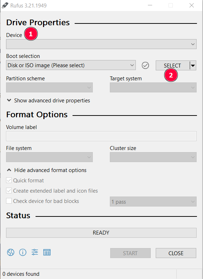The width and height of the screenshot is (203, 279).
Task: Collapse Hide advanced format options
Action: (x=47, y=170)
